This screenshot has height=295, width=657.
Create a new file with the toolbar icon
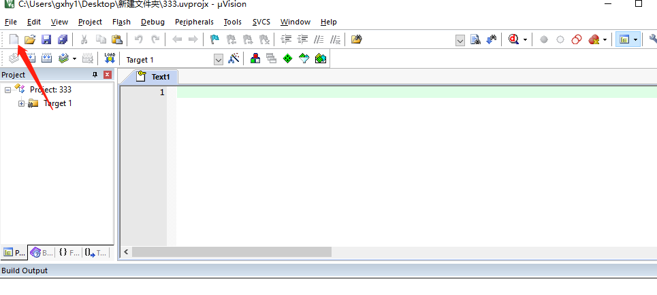[x=14, y=39]
